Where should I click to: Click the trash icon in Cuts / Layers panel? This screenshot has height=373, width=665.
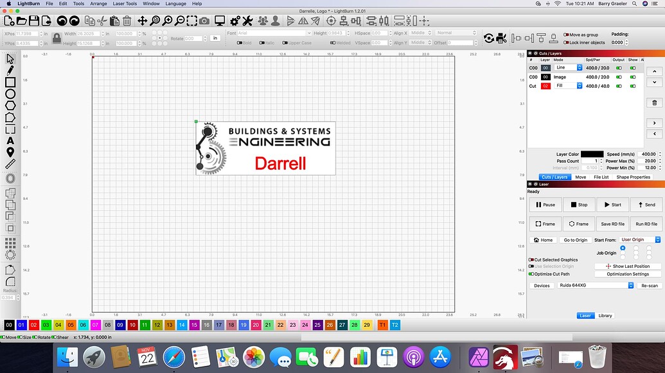pos(654,103)
